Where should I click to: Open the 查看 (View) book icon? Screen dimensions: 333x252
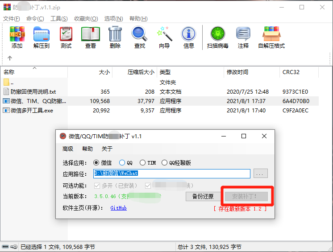tap(91, 34)
